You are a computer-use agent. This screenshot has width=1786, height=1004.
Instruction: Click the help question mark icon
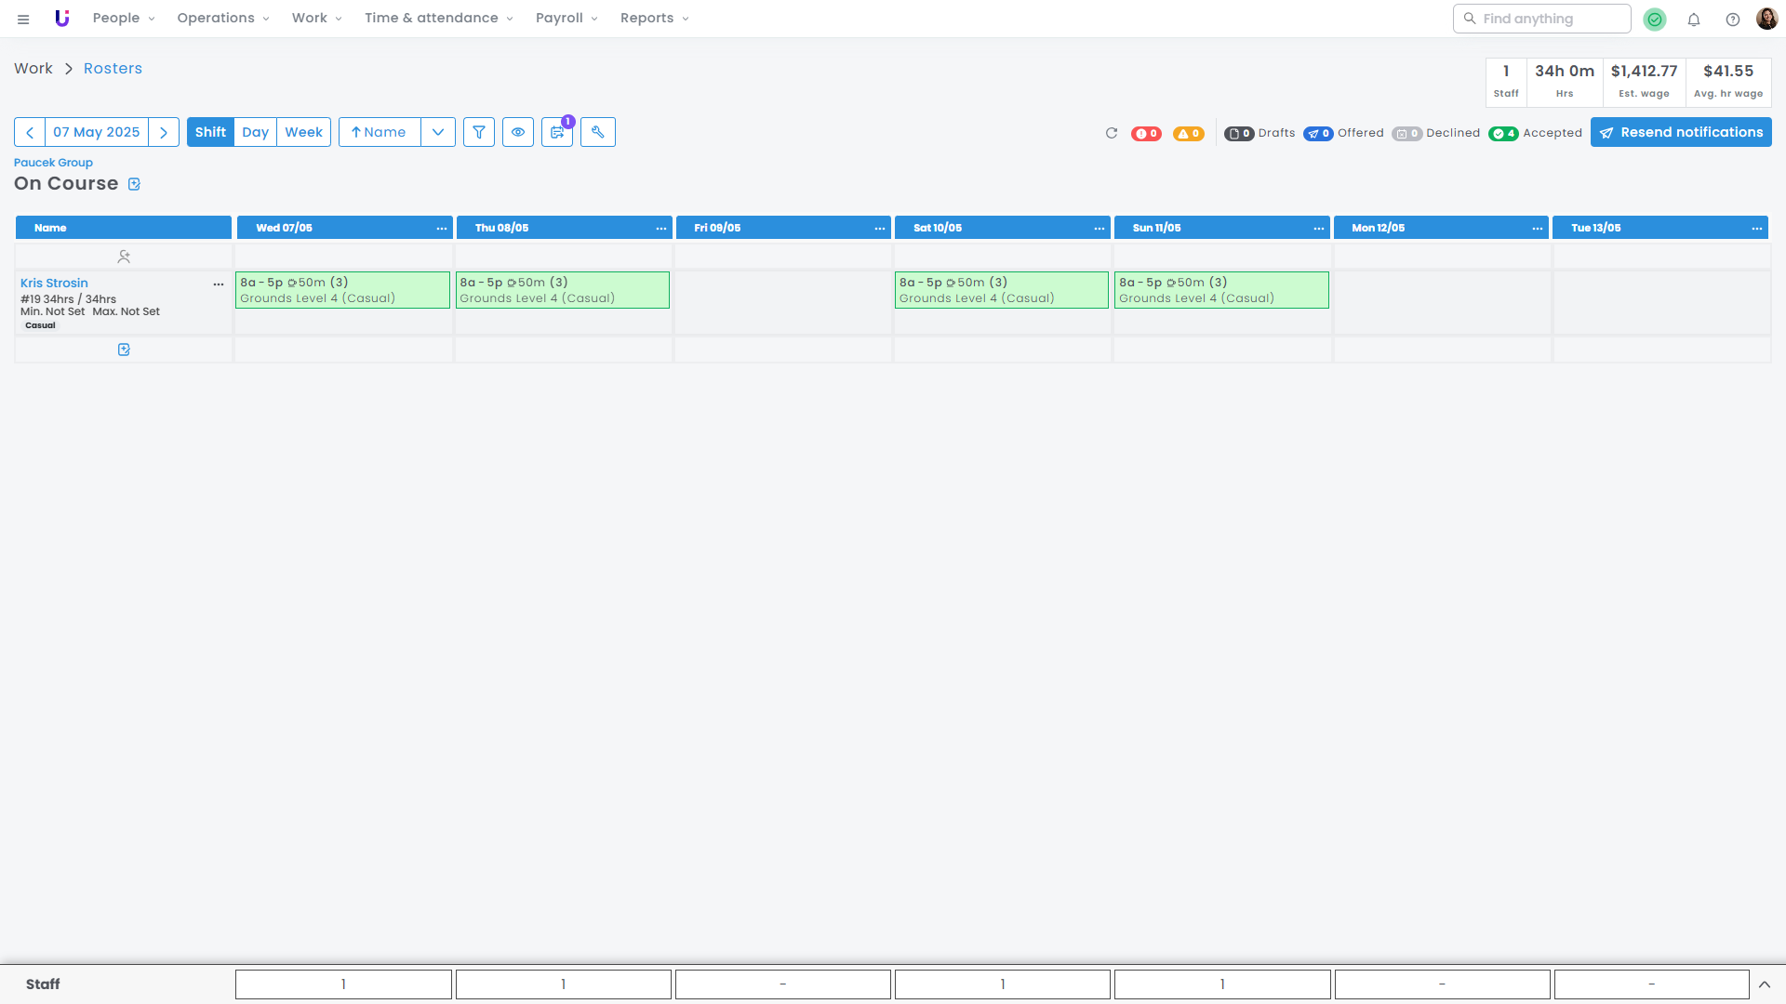pos(1732,19)
